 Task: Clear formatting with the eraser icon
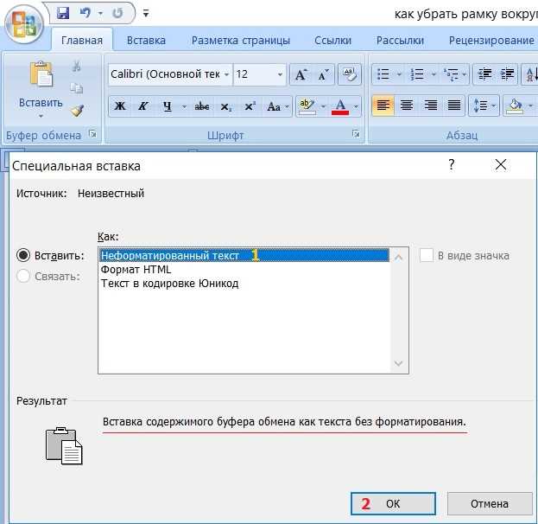pyautogui.click(x=349, y=74)
